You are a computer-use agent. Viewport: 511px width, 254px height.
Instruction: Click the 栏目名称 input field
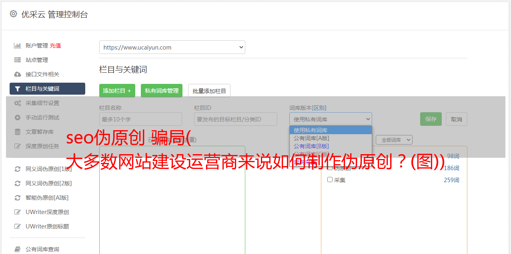[140, 119]
